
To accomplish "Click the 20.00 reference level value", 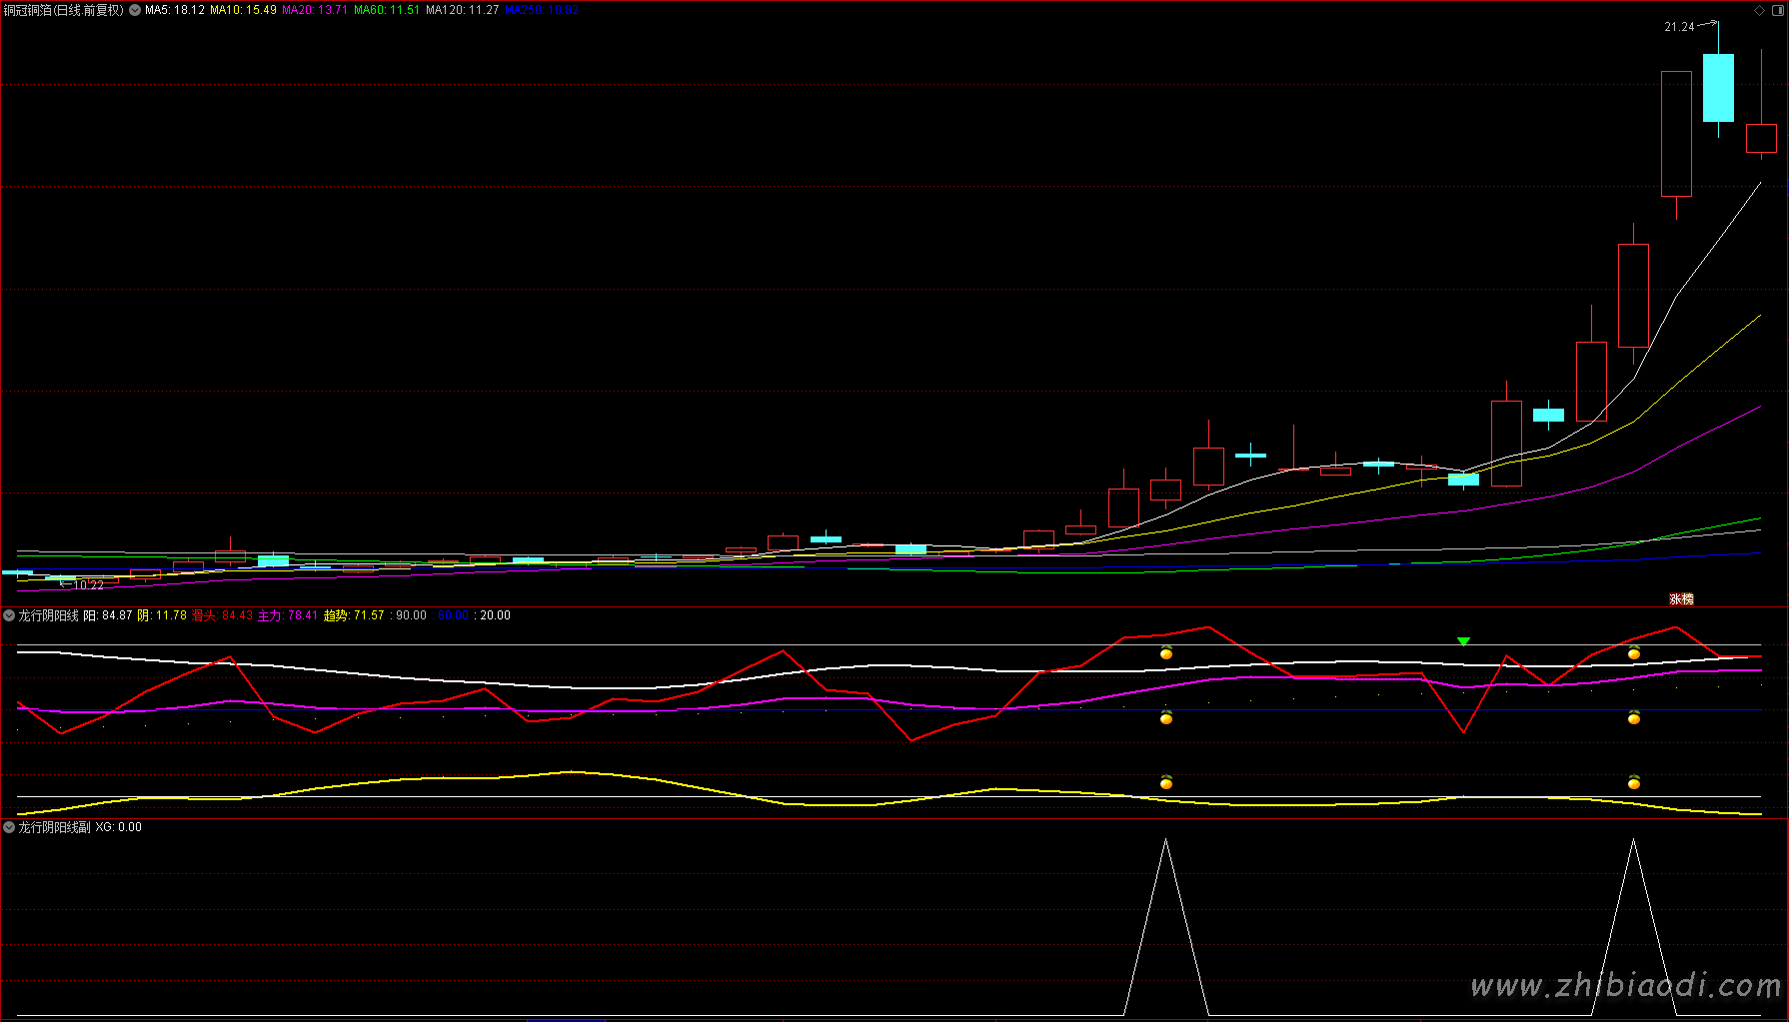I will pos(495,615).
